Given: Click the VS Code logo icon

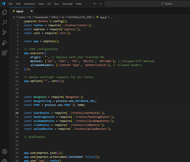Looking at the screenshot, I should tap(3, 4).
